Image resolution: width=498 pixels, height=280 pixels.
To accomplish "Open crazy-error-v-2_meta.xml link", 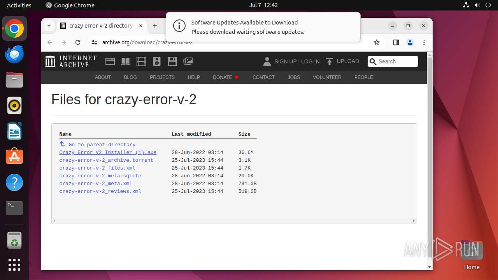I will (x=96, y=184).
